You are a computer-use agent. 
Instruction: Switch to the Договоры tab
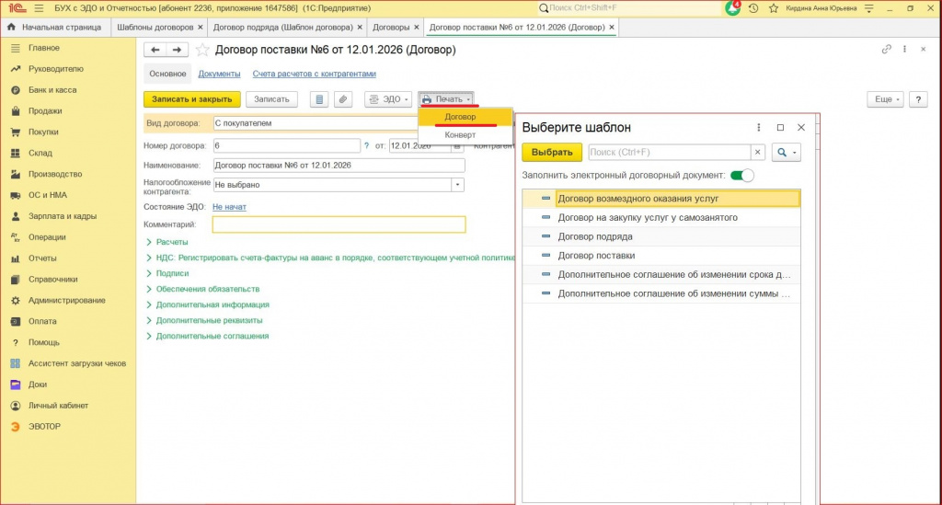(391, 27)
